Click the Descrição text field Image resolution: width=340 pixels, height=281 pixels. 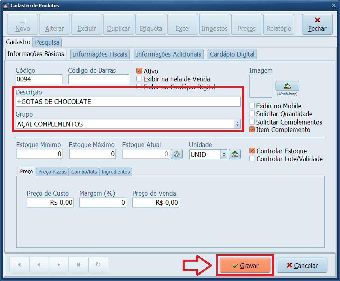pos(128,102)
